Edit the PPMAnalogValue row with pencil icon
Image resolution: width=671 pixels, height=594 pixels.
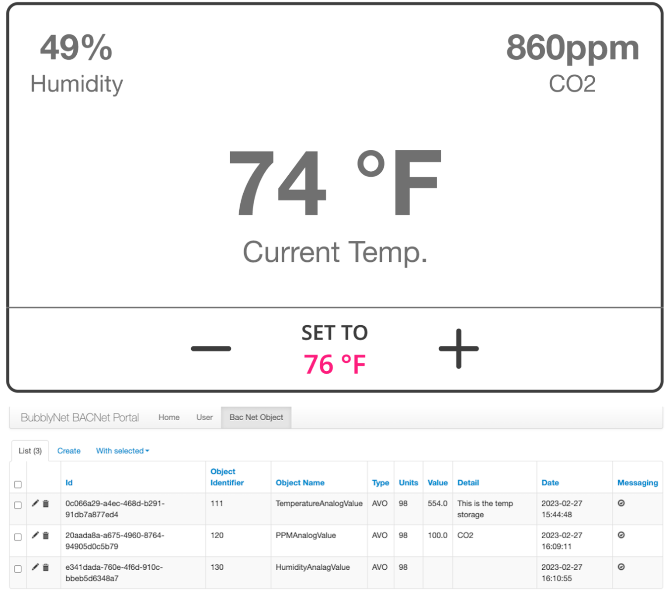click(x=35, y=535)
